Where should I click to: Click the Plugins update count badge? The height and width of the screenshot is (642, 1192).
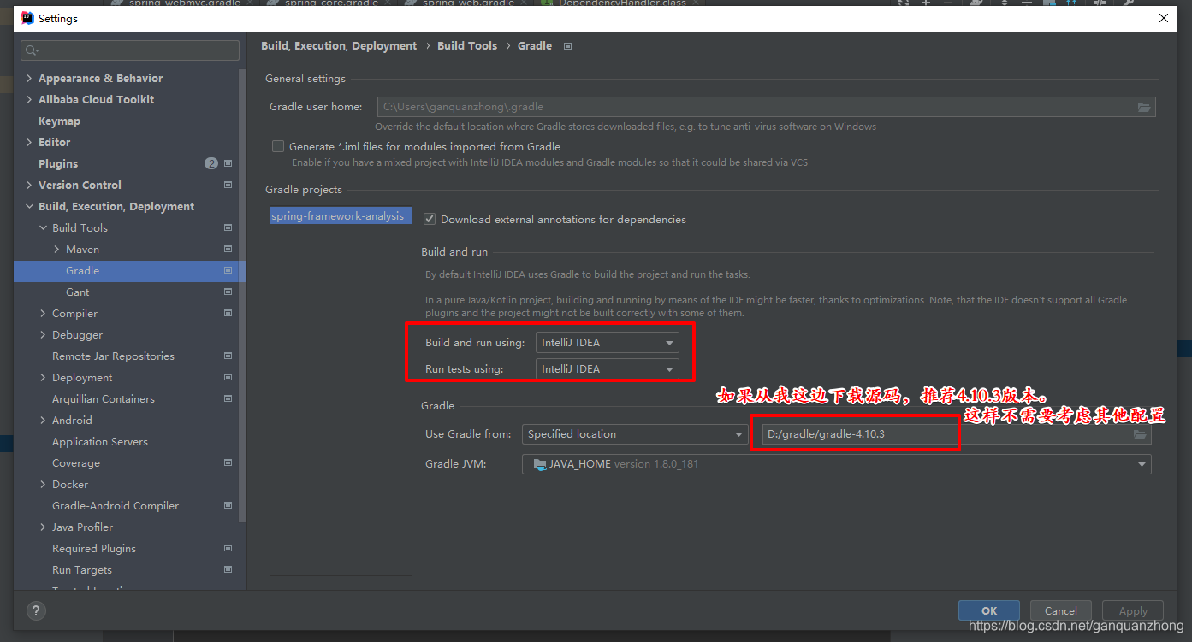tap(211, 163)
